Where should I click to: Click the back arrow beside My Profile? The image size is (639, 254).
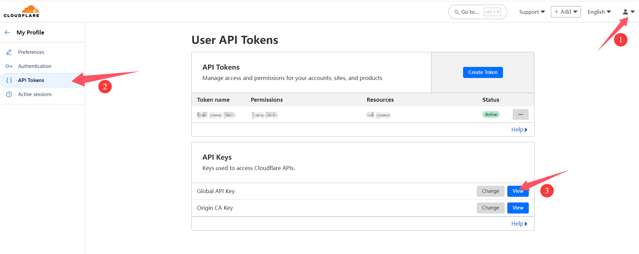pos(7,32)
